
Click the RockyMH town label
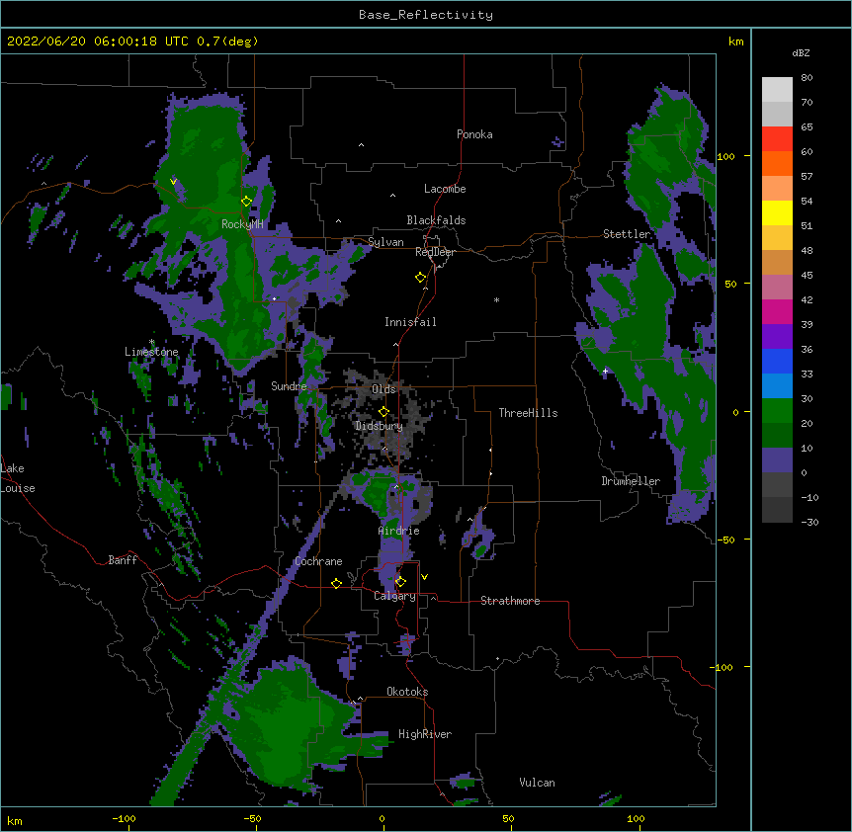click(x=242, y=224)
